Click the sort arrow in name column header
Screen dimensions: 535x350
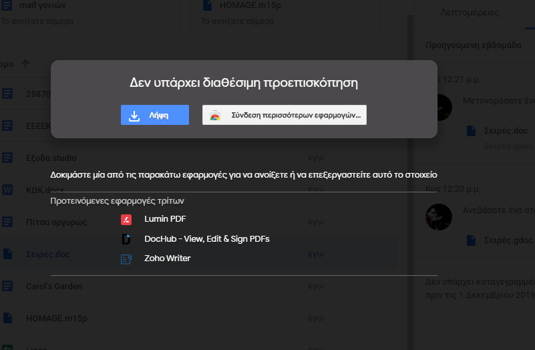25,63
